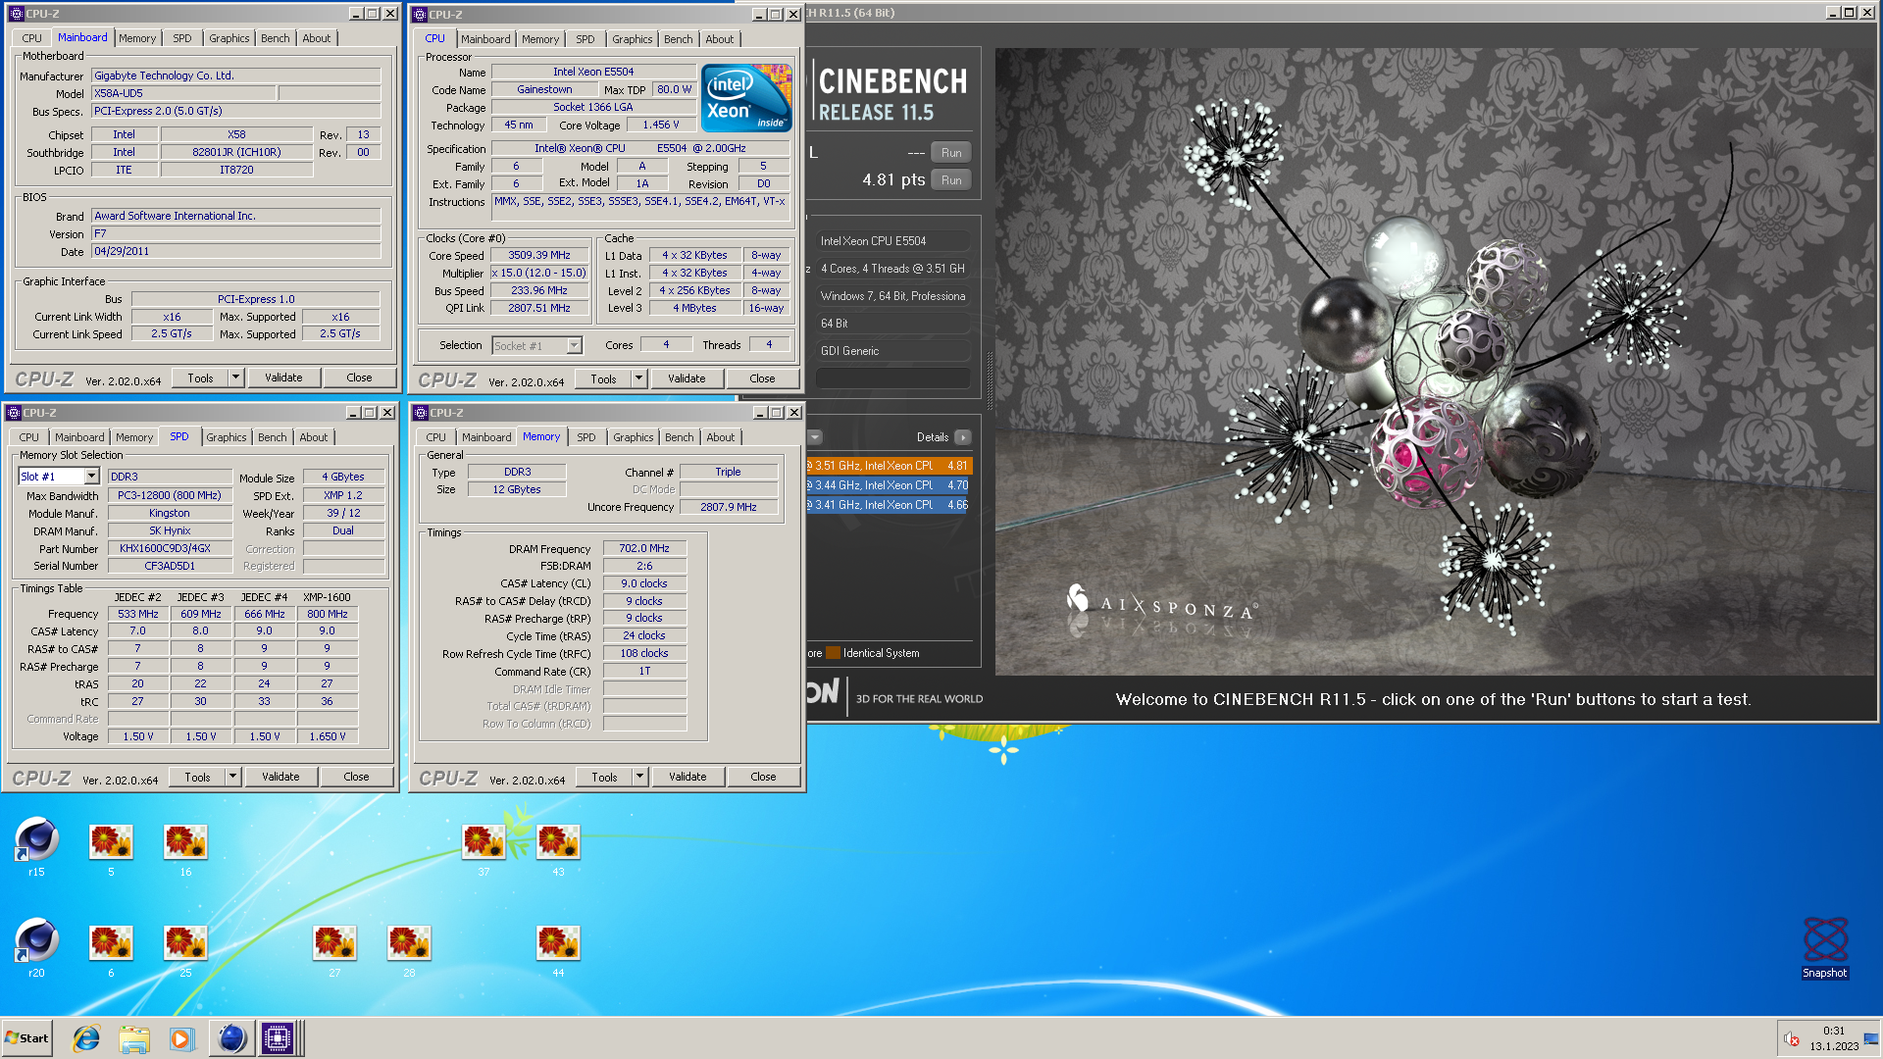The height and width of the screenshot is (1059, 1883).
Task: Click the network tray icon with red x
Action: tap(1791, 1039)
